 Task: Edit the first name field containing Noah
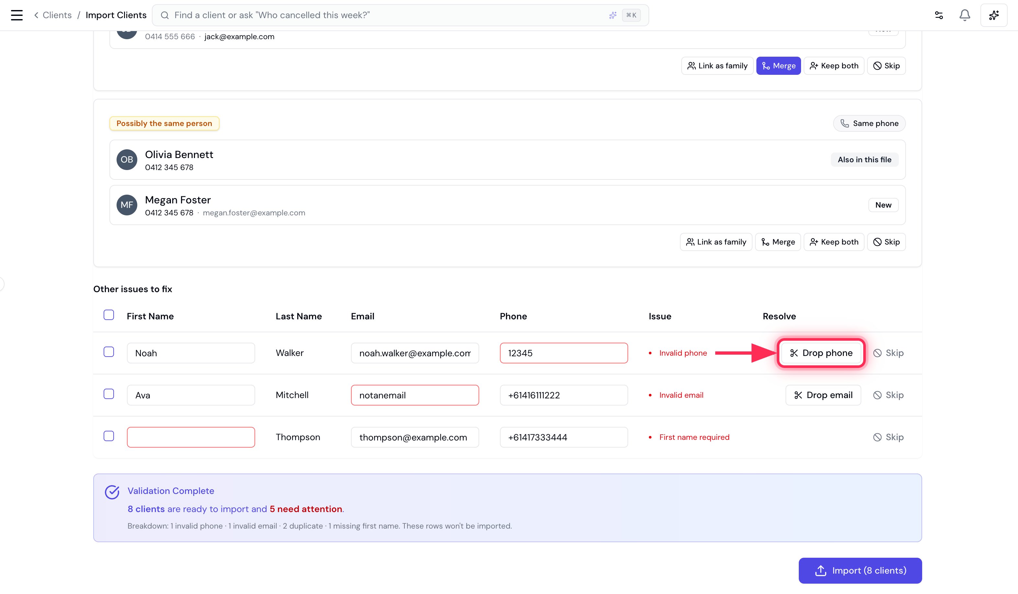[191, 353]
